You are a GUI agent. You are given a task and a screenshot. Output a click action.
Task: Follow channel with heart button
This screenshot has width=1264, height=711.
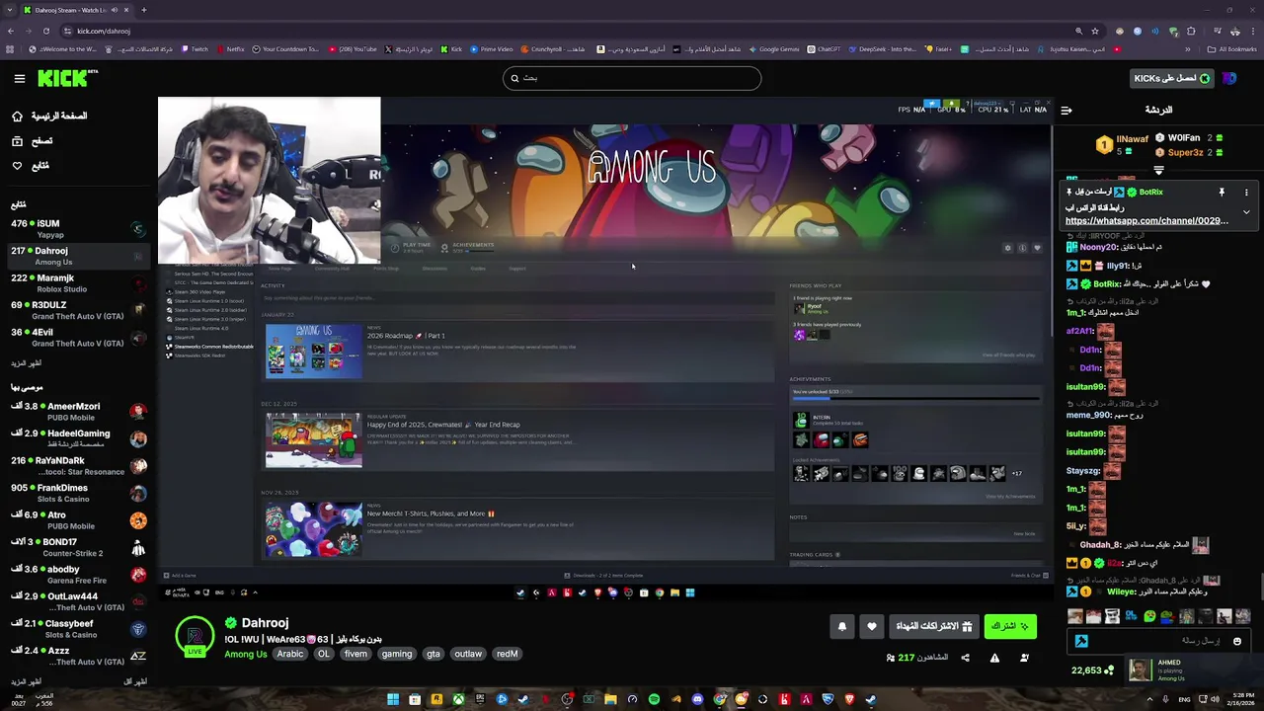[x=871, y=626]
